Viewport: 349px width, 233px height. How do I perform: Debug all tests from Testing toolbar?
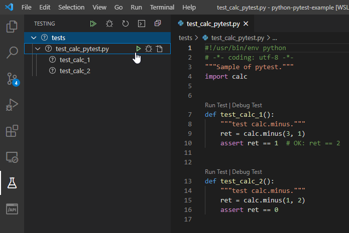(x=109, y=24)
